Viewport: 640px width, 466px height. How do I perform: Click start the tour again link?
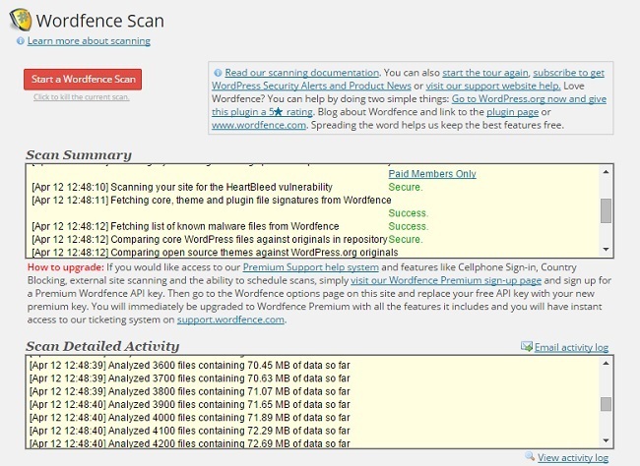pyautogui.click(x=485, y=73)
